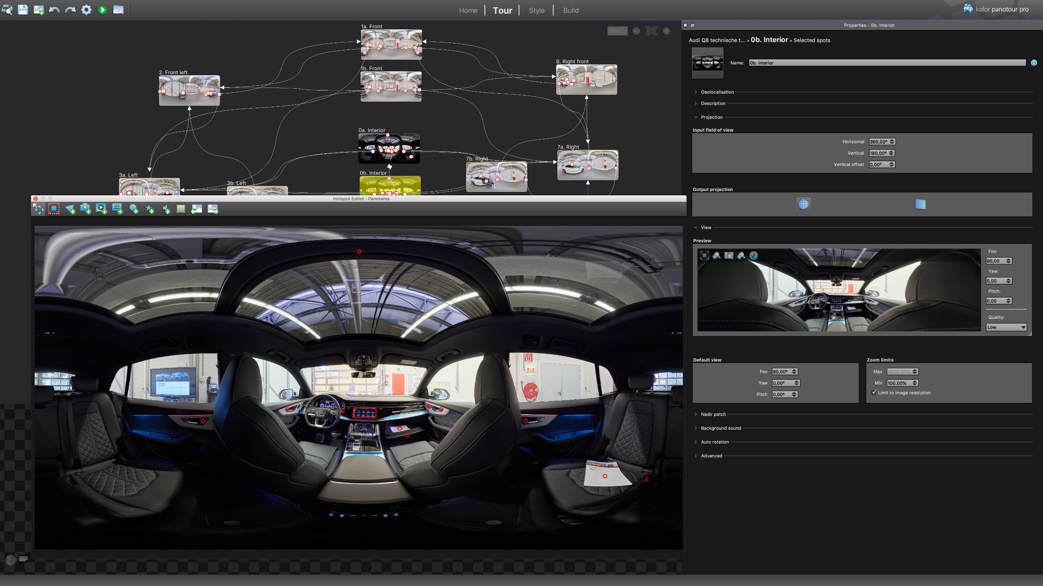
Task: Open the preview Quality dropdown
Action: tap(1006, 327)
